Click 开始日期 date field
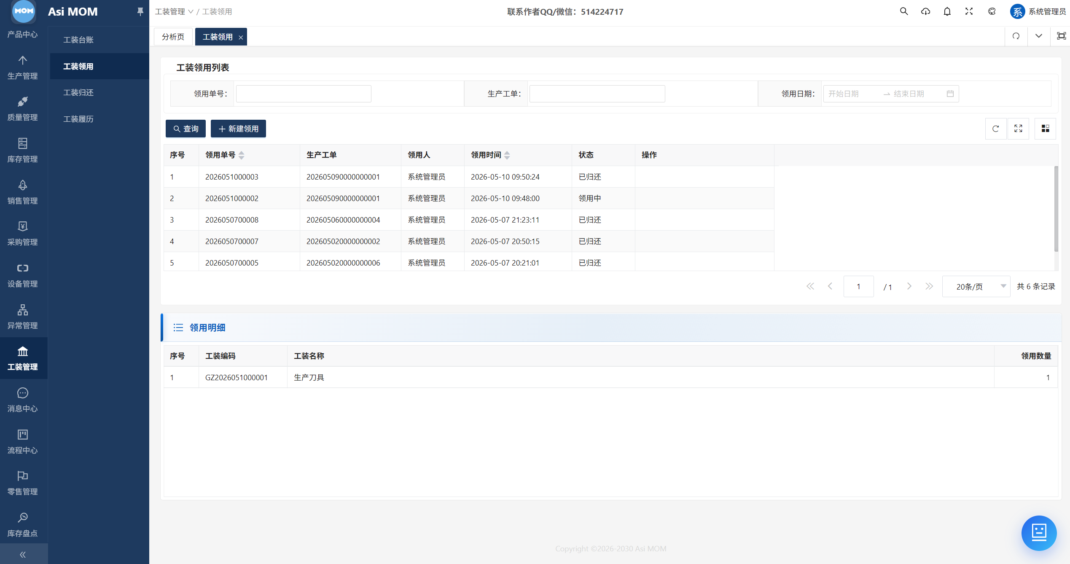 [853, 94]
